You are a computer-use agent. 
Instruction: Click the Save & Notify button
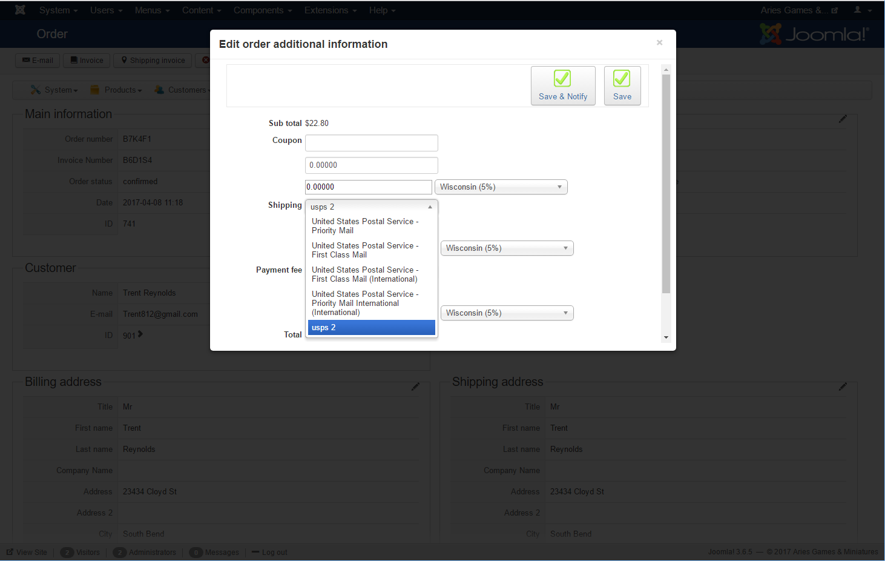pyautogui.click(x=563, y=85)
